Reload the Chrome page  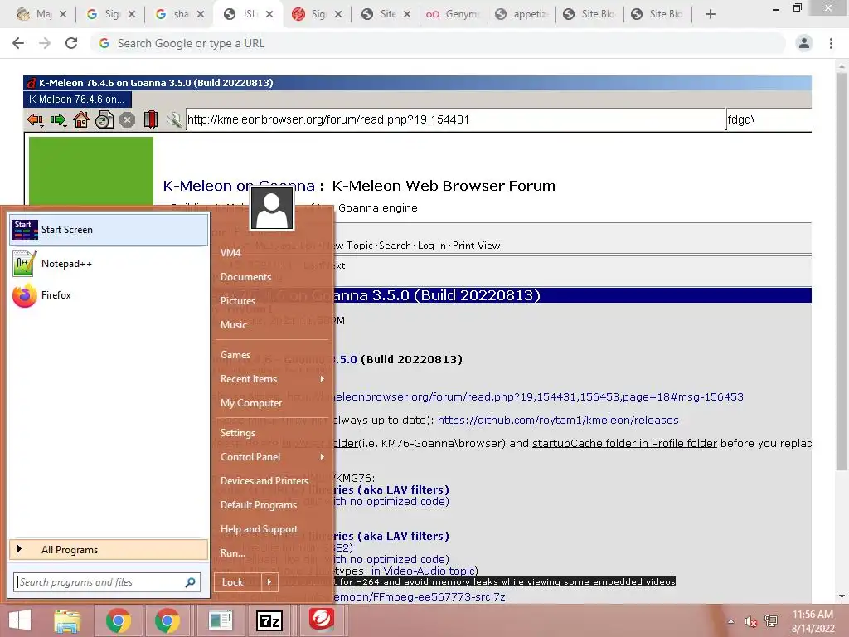(x=71, y=43)
